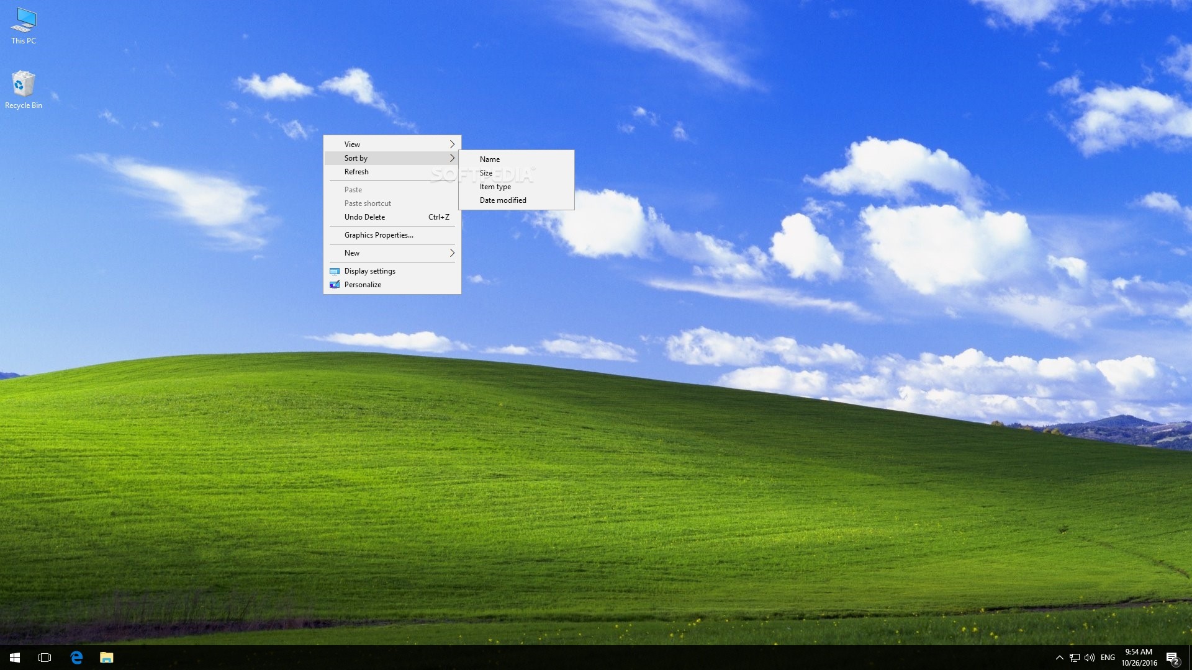1192x670 pixels.
Task: Sort desktop icons by Date modified
Action: tap(517, 200)
